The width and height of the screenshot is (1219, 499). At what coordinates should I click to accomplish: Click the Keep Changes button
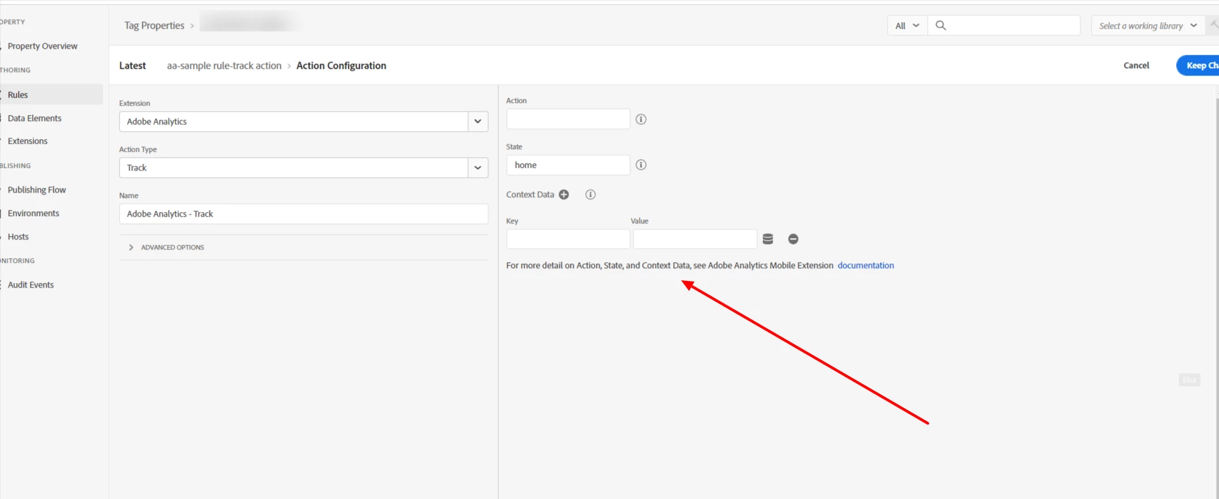point(1198,66)
